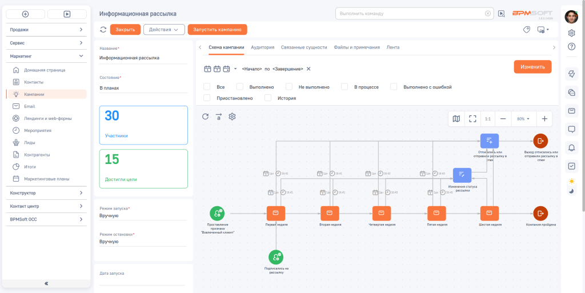Image resolution: width=585 pixels, height=293 pixels.
Task: Collapse the Маркетинг menu section
Action: point(46,56)
